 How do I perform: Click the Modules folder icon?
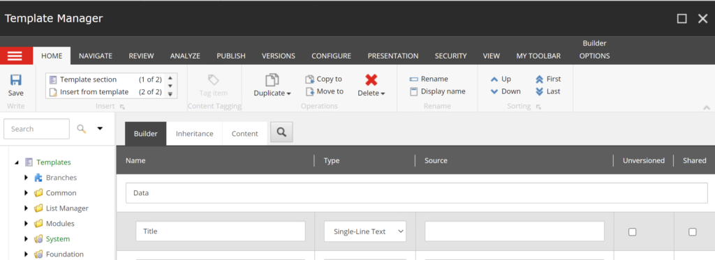tap(38, 224)
